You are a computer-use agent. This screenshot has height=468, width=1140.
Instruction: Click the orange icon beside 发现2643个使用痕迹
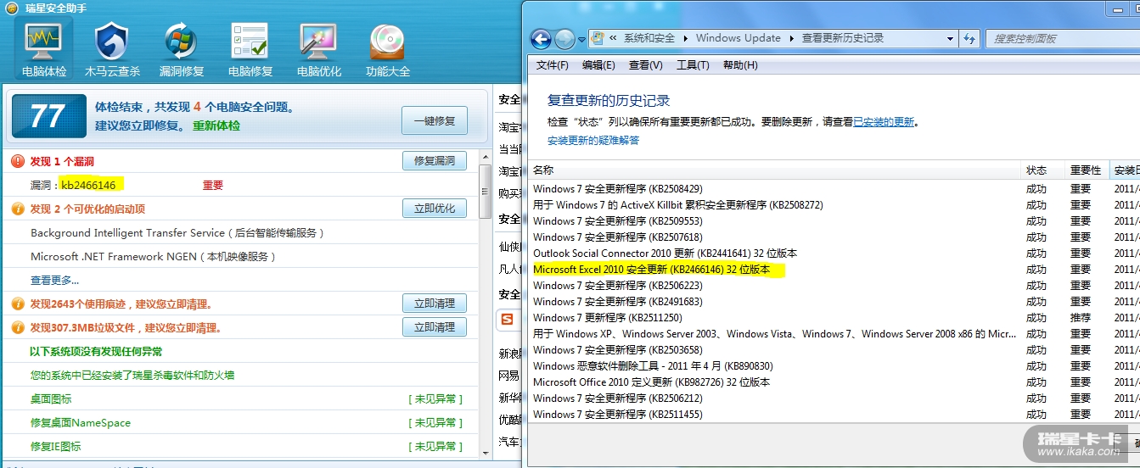point(18,304)
